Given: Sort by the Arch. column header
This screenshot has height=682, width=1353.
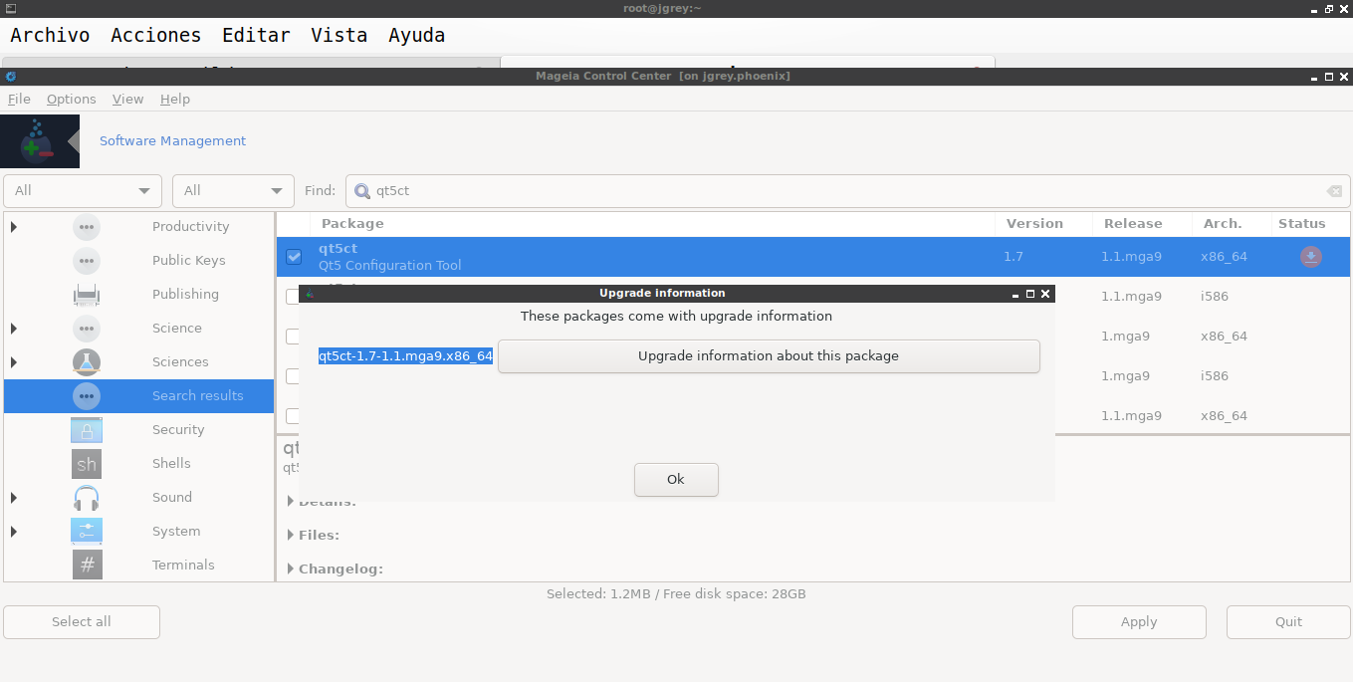Looking at the screenshot, I should pyautogui.click(x=1232, y=224).
